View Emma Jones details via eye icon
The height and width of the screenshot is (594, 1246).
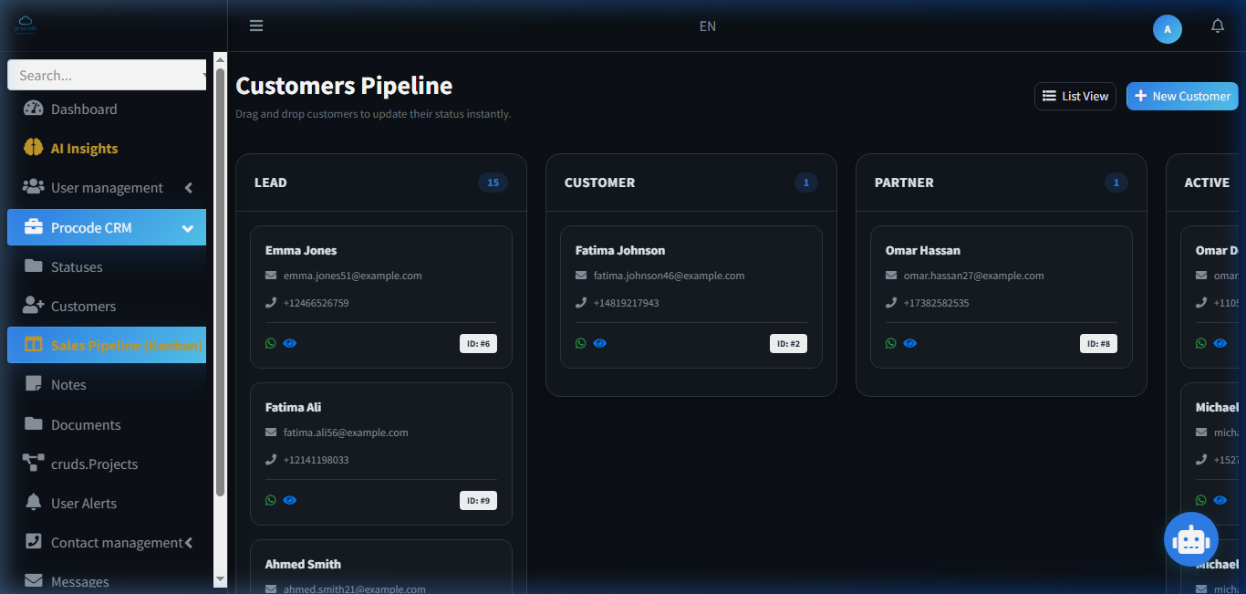pyautogui.click(x=290, y=343)
